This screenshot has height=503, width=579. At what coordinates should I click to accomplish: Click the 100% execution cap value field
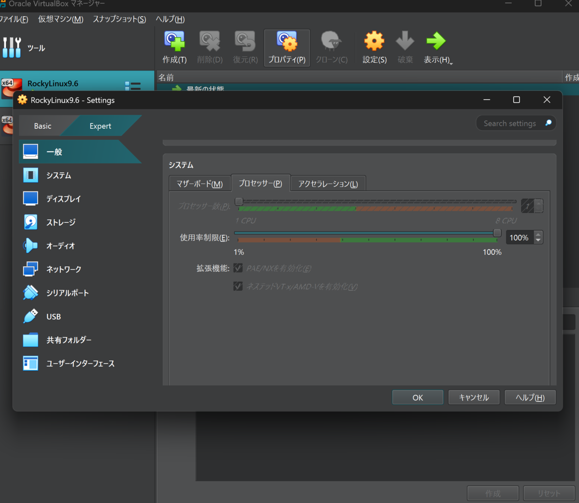click(520, 237)
